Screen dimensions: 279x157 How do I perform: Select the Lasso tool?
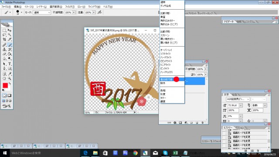coord(4,35)
